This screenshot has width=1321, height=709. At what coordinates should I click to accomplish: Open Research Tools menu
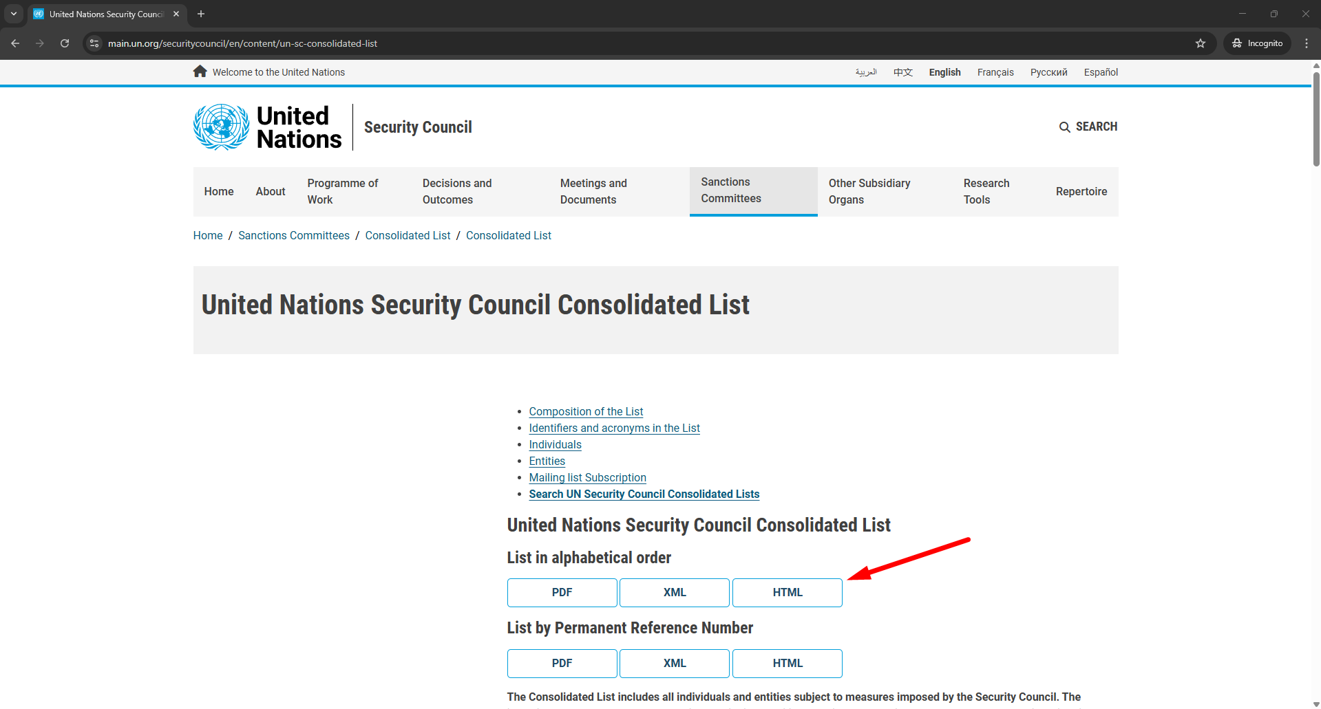(x=999, y=192)
